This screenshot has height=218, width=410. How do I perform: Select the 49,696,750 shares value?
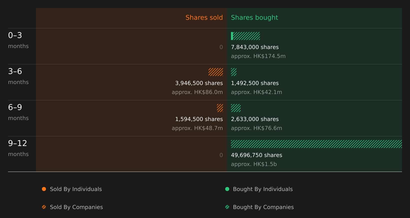(x=256, y=155)
